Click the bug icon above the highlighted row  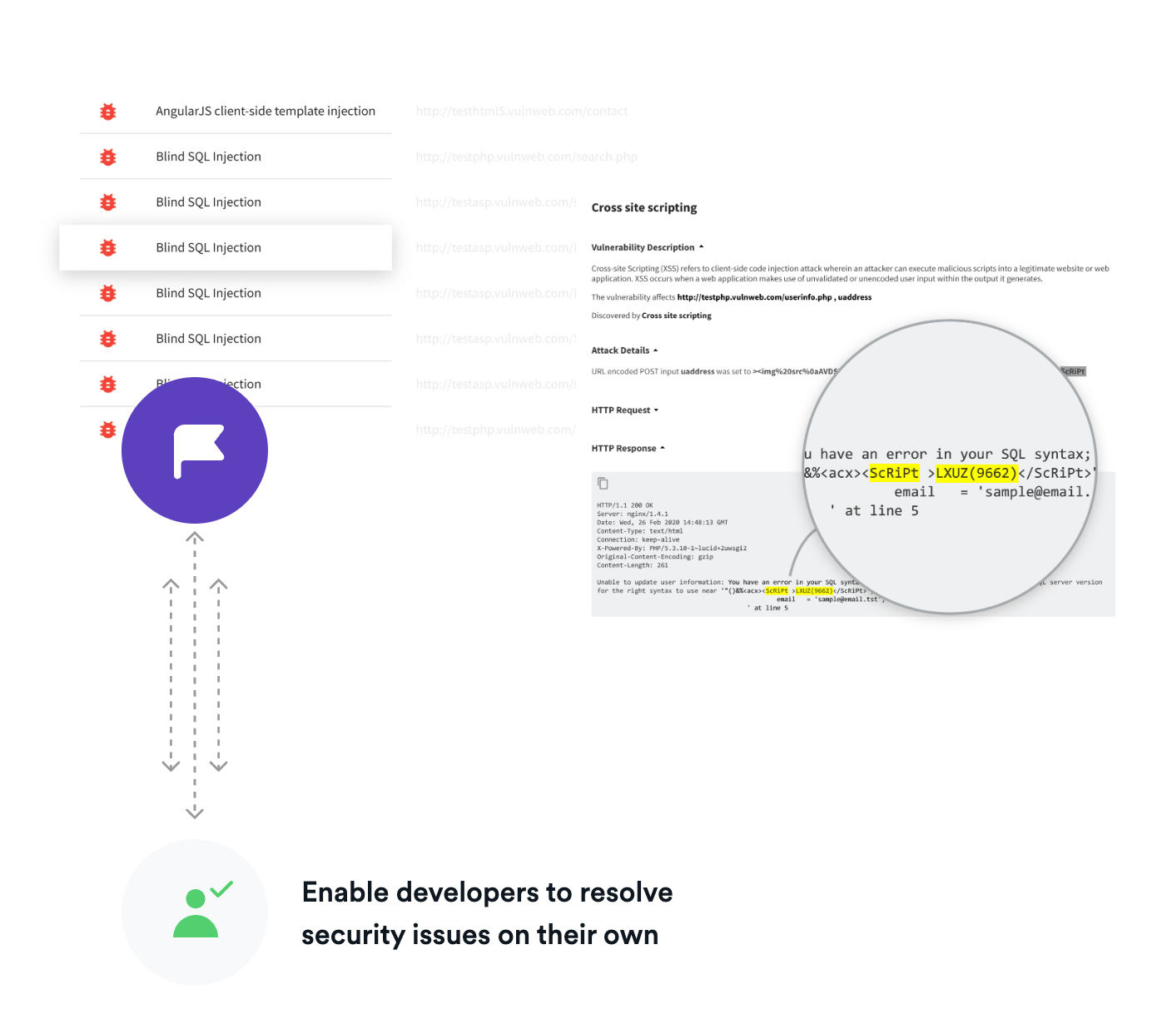point(107,202)
